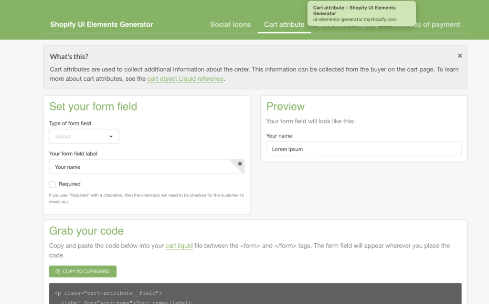Click the Lorem Ipsum preview field
Viewport: 489px width, 304px height.
coord(363,149)
